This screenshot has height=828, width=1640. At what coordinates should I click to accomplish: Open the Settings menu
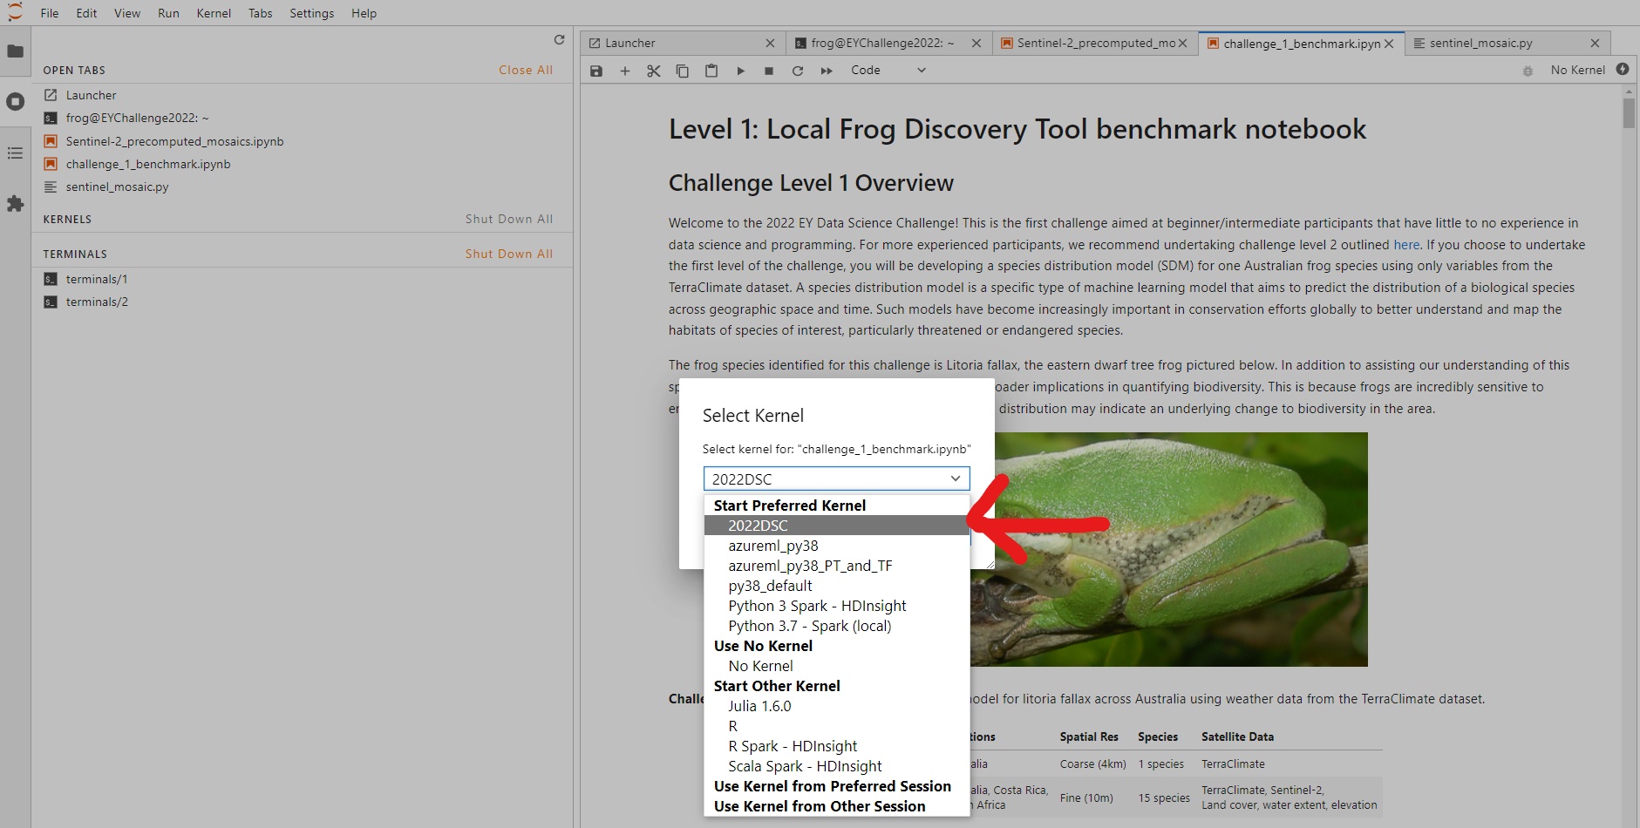click(312, 13)
